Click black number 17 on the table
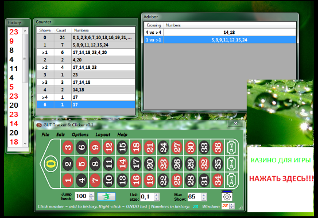This screenshot has width=318, height=218. coord(136,163)
